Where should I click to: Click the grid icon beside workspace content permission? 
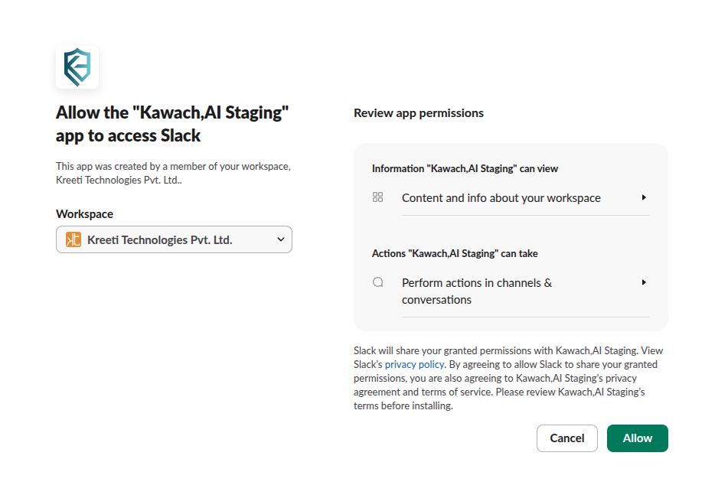377,197
